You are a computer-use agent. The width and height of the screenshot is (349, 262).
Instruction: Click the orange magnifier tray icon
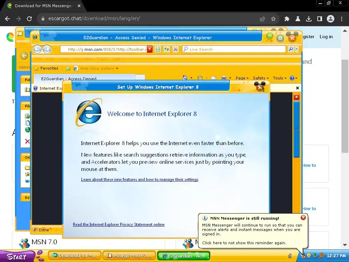pos(321,256)
